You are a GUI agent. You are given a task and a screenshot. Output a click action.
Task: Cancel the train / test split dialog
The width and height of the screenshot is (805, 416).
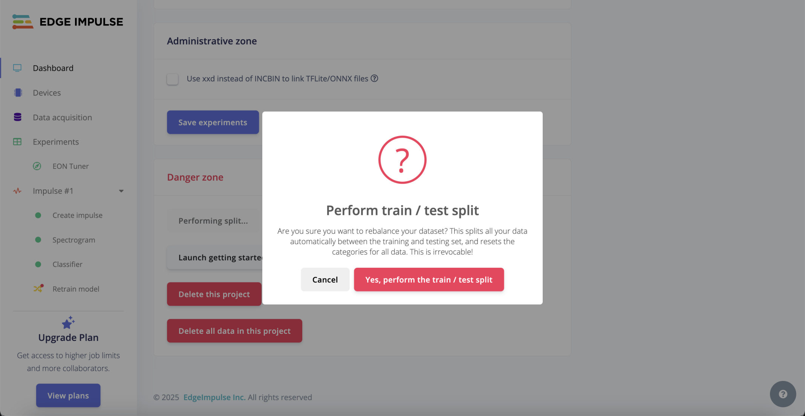(325, 279)
